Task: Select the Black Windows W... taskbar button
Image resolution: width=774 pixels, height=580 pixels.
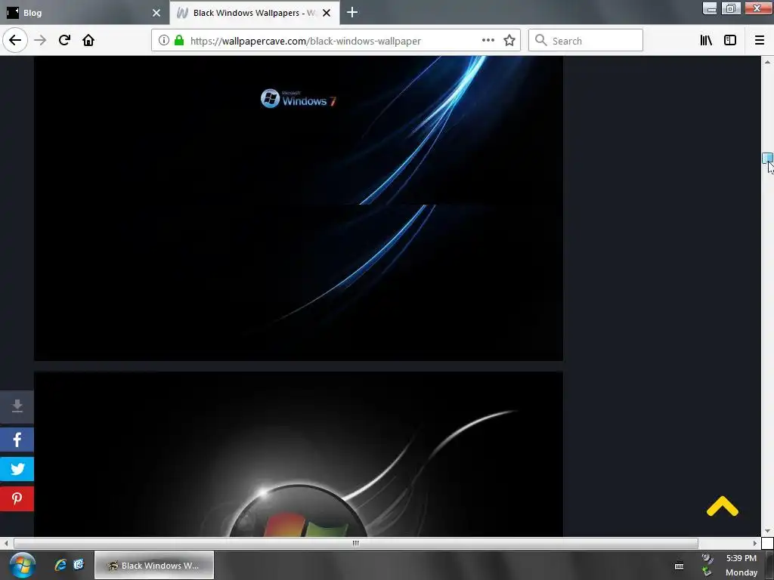Action: (154, 565)
